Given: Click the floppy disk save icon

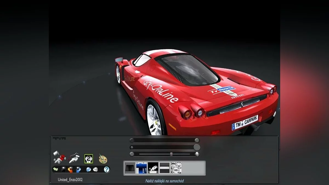Looking at the screenshot, I should click(x=63, y=170).
